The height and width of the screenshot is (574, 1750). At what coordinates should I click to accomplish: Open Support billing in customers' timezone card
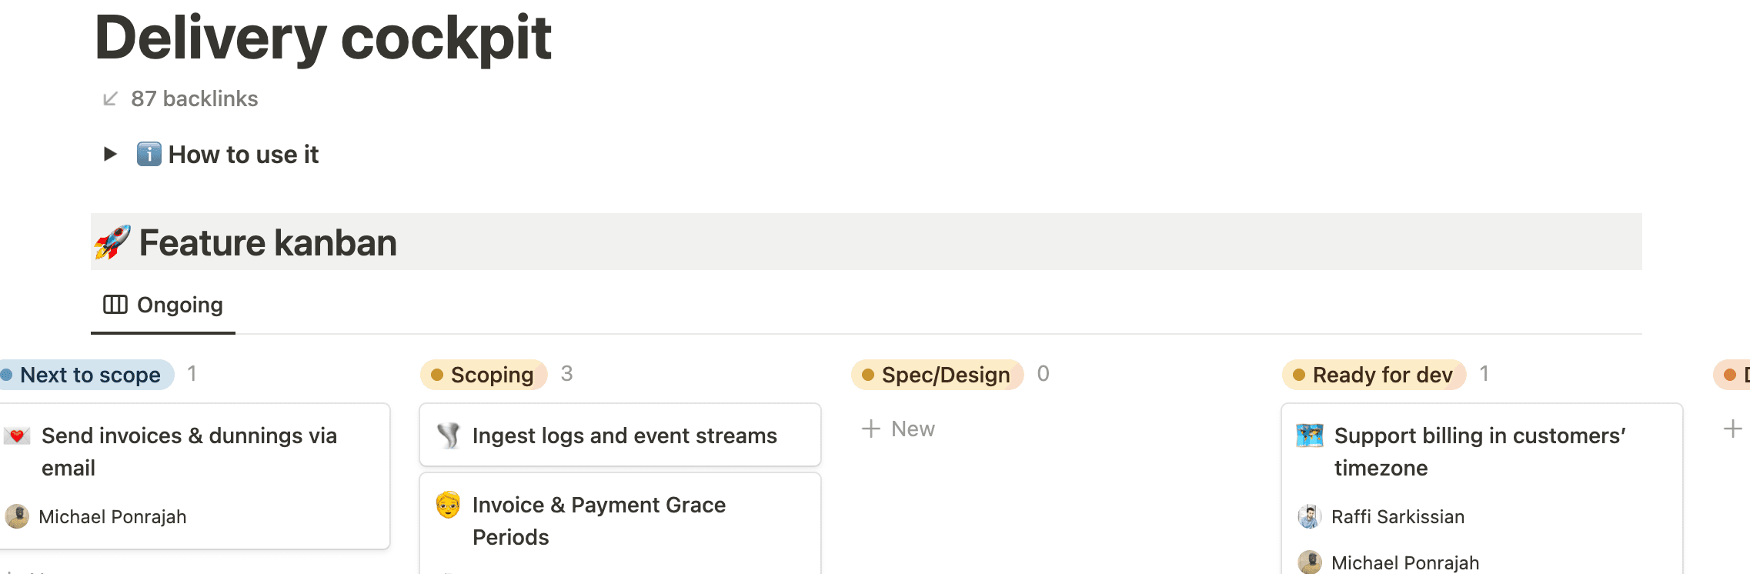click(1479, 452)
